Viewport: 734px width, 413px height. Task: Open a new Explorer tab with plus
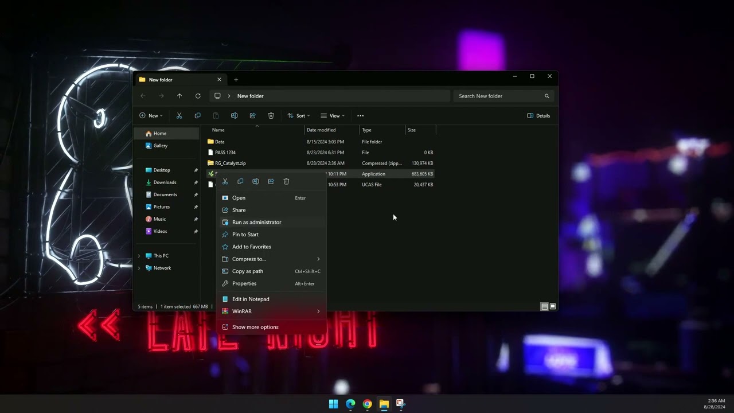point(236,80)
